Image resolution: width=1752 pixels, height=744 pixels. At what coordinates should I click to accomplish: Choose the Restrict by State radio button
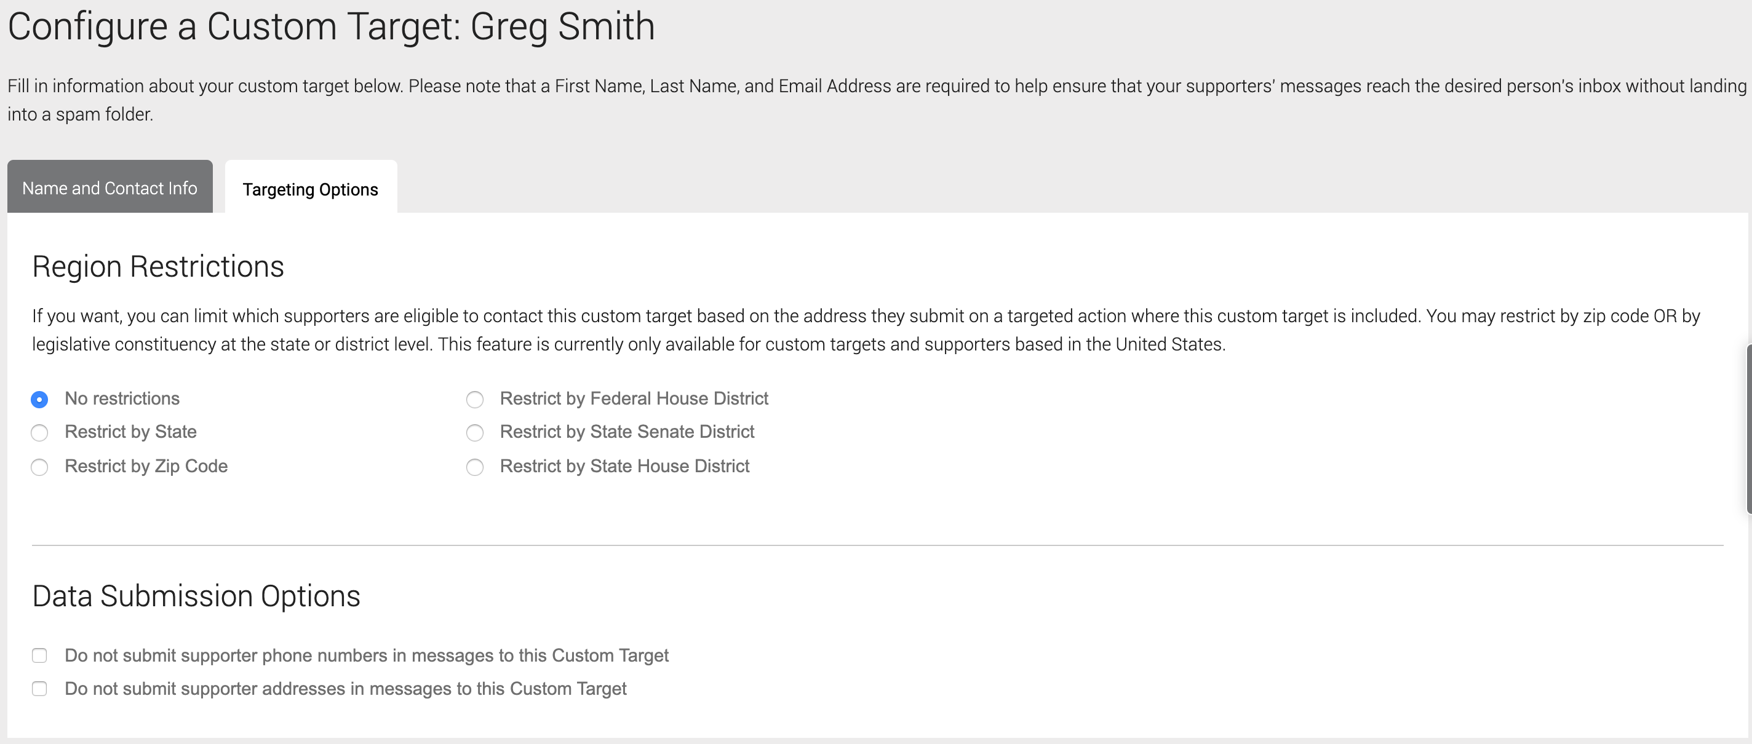[39, 432]
